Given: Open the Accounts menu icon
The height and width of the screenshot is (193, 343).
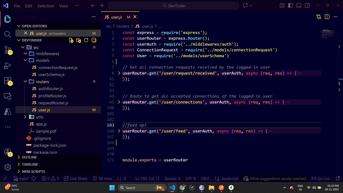Looking at the screenshot, I should (7, 152).
